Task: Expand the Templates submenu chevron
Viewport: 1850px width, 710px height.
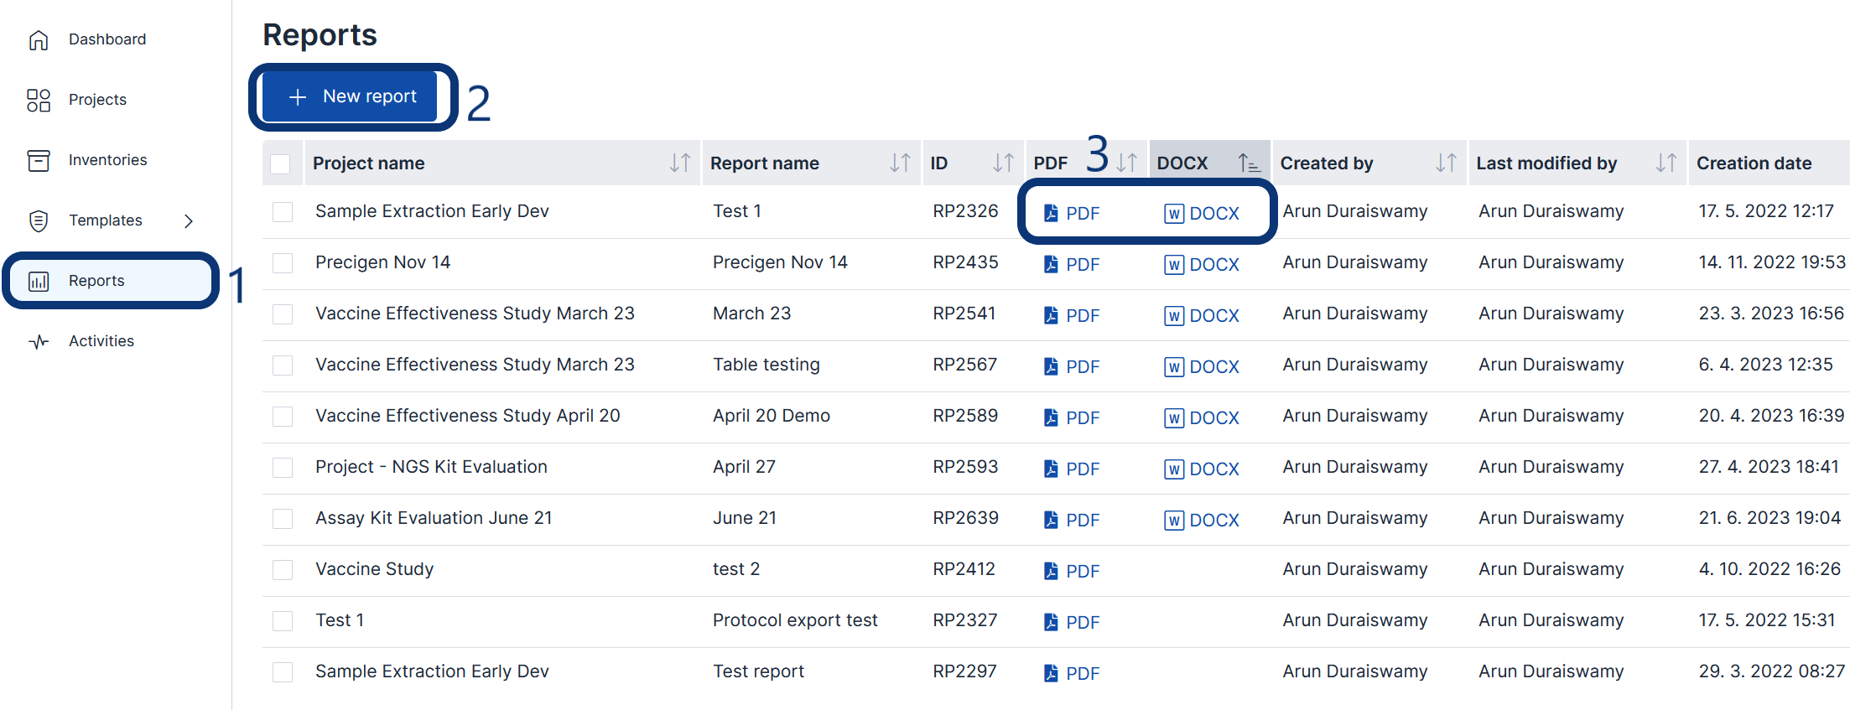Action: tap(189, 220)
